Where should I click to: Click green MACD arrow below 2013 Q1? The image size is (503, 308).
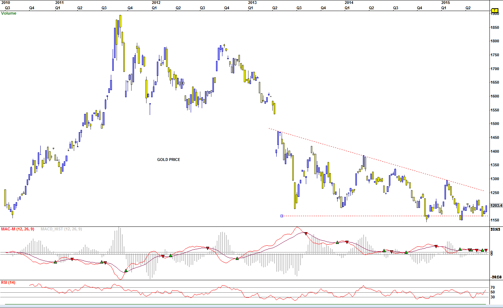[x=237, y=258]
